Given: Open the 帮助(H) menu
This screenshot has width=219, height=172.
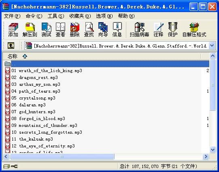Looking at the screenshot, I should click(126, 16).
